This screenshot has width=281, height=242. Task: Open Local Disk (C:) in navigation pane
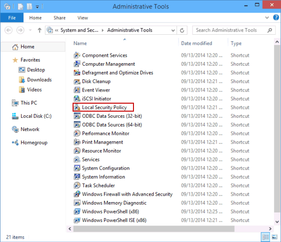36,116
